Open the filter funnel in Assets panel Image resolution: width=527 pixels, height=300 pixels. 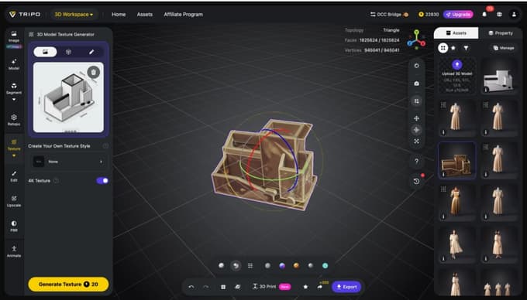coord(467,48)
